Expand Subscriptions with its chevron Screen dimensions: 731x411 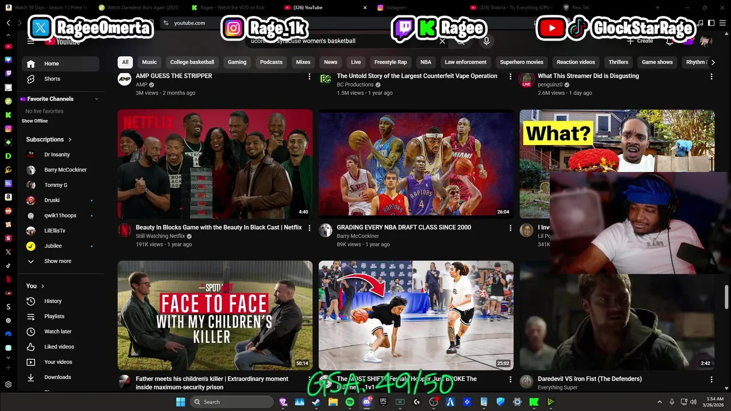point(70,139)
